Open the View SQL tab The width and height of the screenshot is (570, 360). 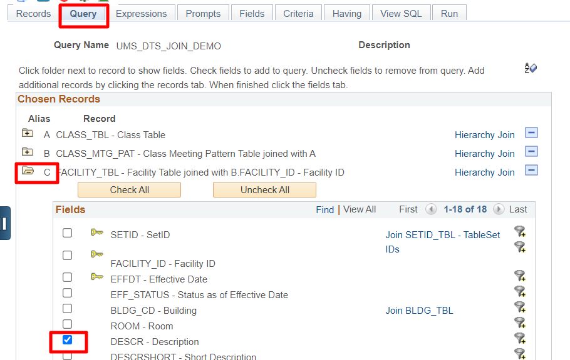401,13
